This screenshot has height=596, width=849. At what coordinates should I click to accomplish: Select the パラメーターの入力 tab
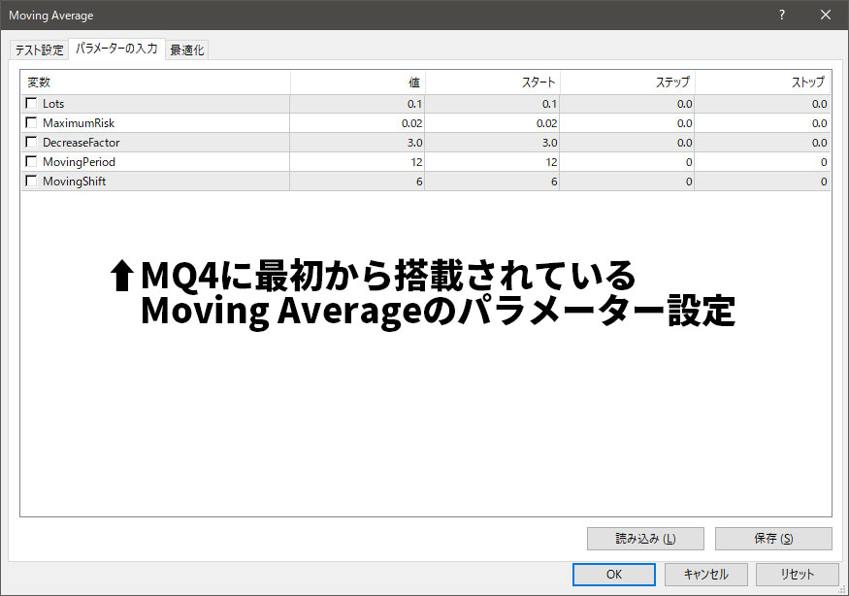click(116, 49)
